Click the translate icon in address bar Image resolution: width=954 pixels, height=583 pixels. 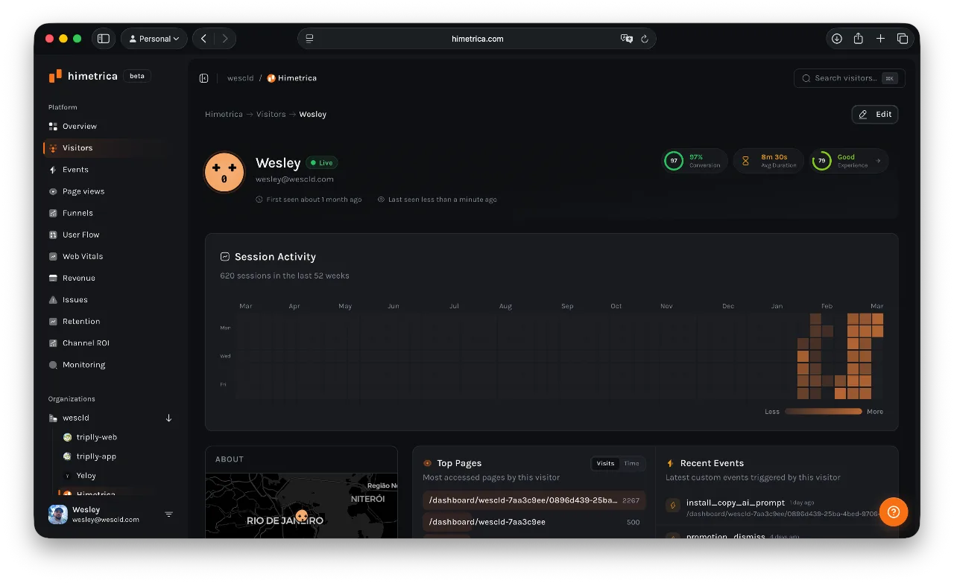click(x=626, y=39)
